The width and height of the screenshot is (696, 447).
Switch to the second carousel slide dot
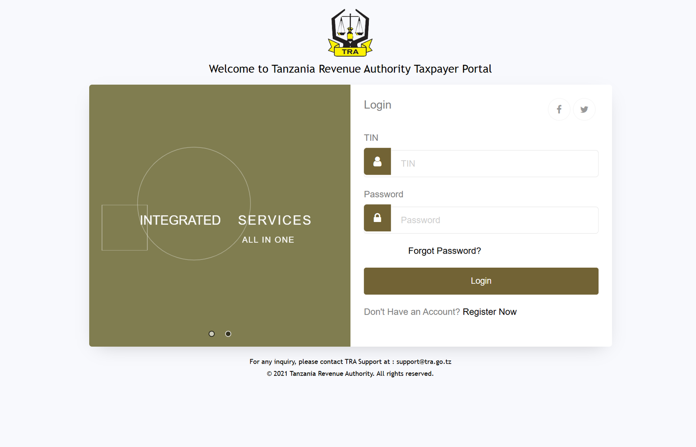point(228,334)
